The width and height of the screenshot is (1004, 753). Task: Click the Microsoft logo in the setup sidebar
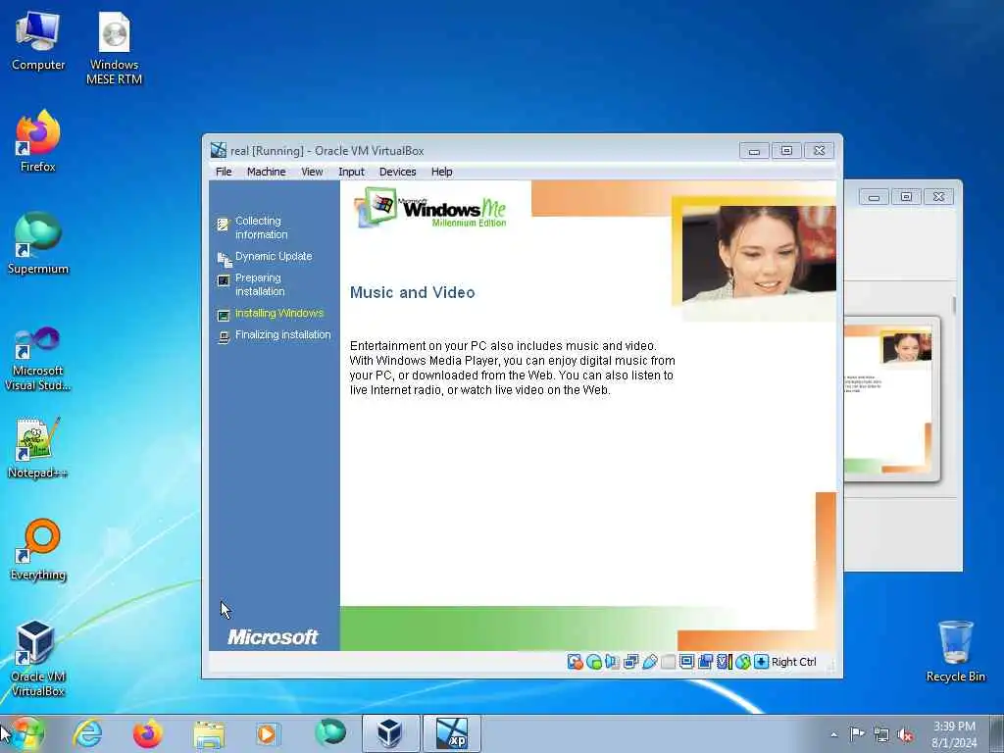[273, 636]
